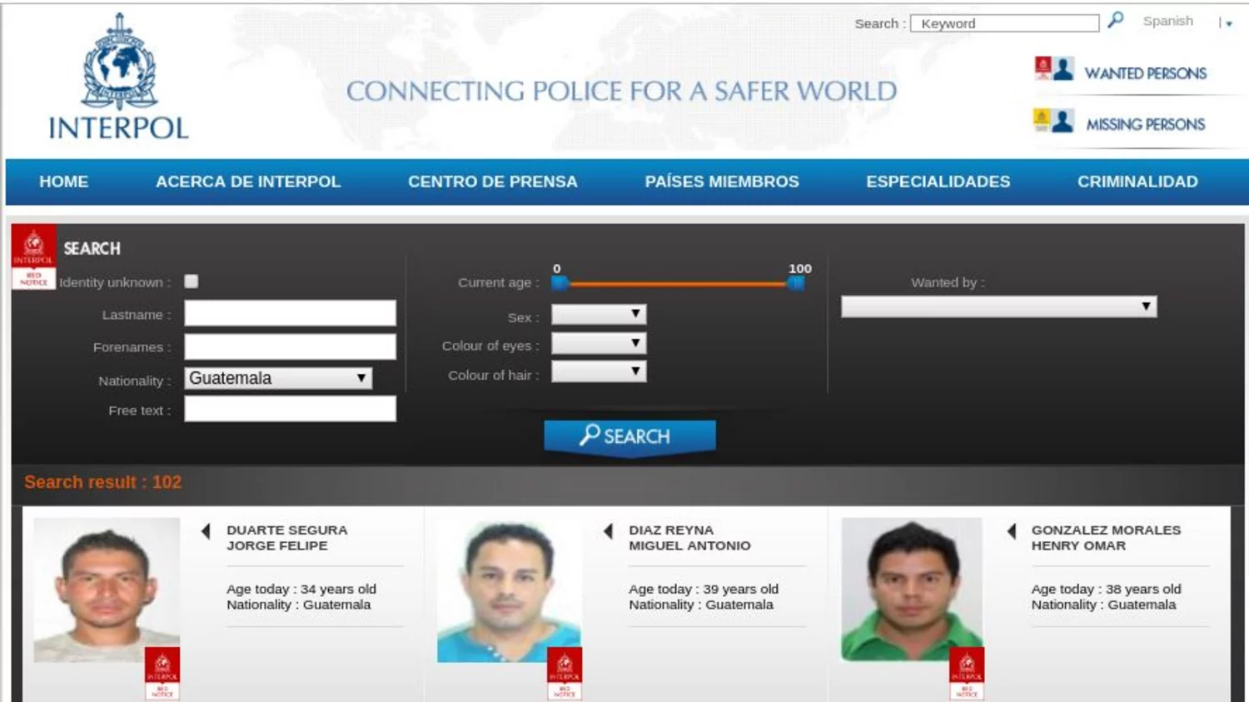
Task: Click the minimum age slider handle at 0
Action: pos(560,283)
